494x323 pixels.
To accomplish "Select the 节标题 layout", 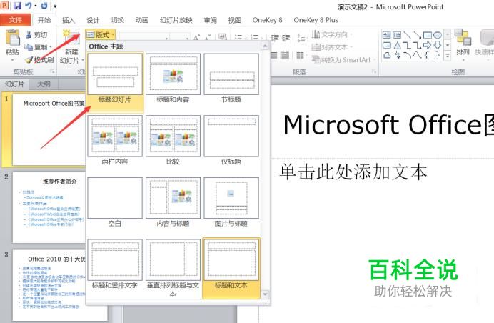I will pos(231,79).
